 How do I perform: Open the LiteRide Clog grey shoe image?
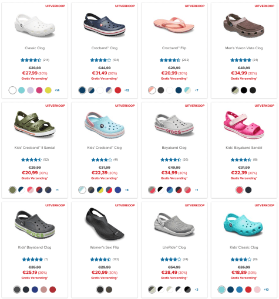[x=174, y=225]
